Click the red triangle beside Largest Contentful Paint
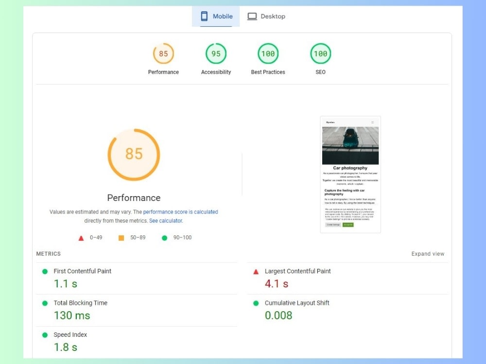 tap(256, 272)
